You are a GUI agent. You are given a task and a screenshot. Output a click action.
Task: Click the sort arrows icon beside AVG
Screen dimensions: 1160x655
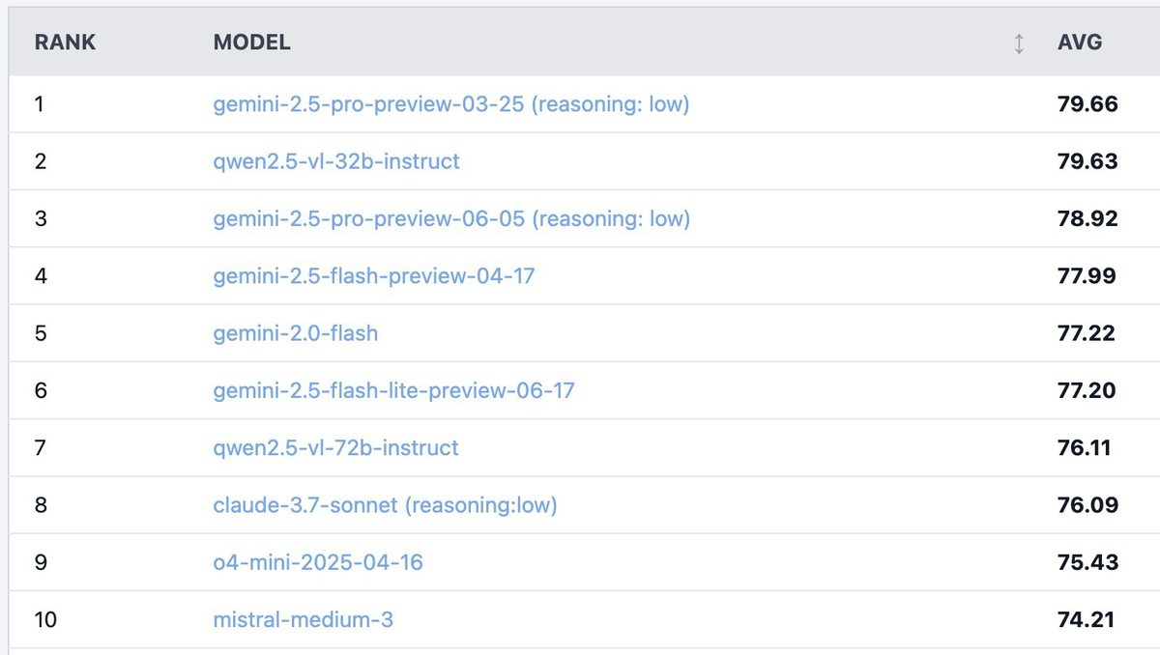pyautogui.click(x=1019, y=43)
